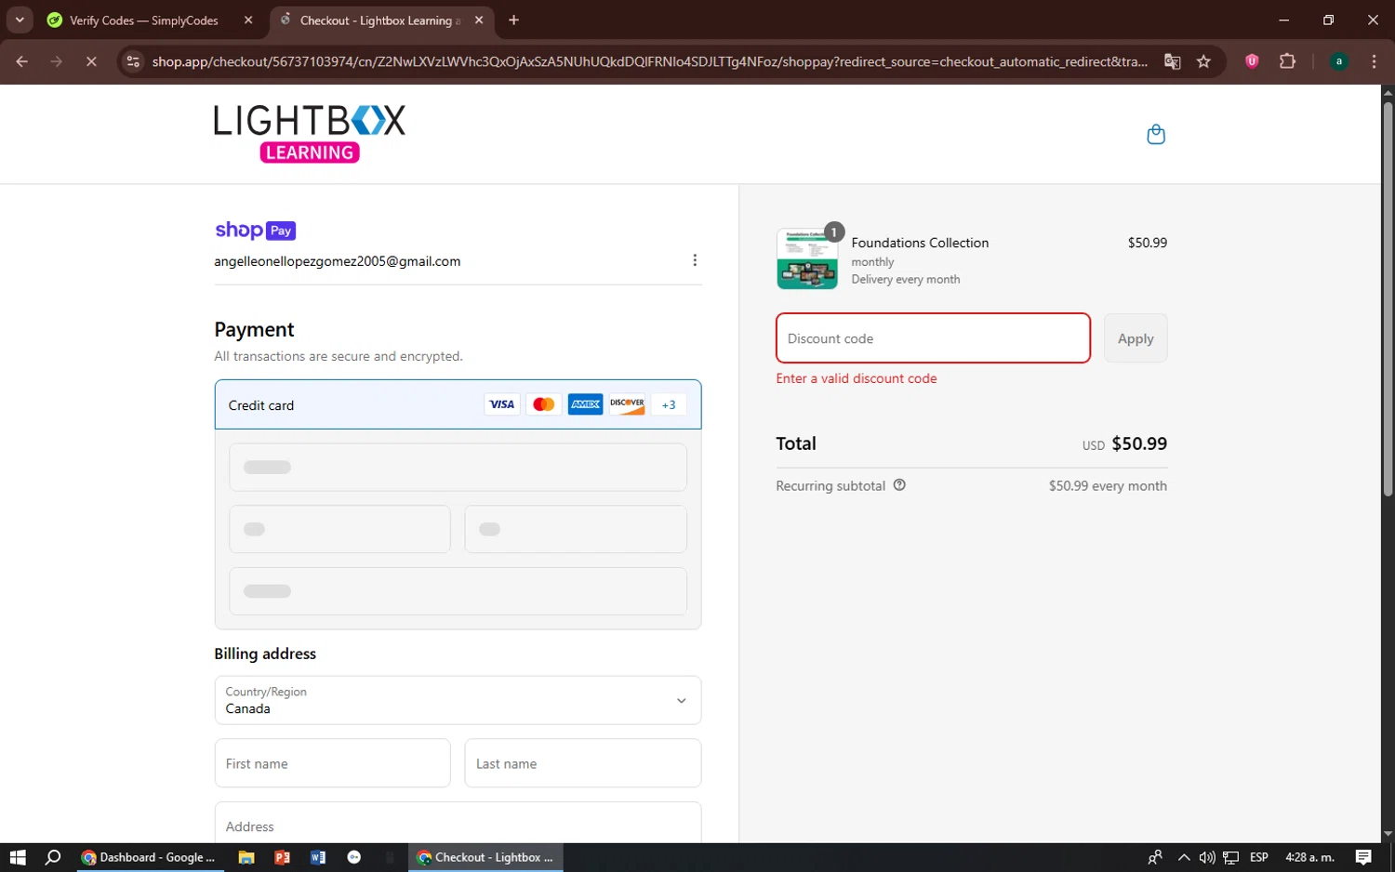The height and width of the screenshot is (872, 1395).
Task: Translate this page icon
Action: point(1173,61)
